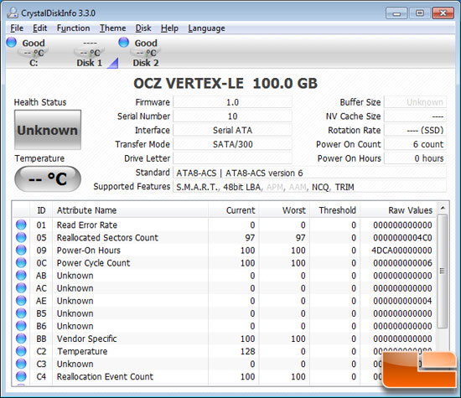Click status orb for Reallocation Event Count
461x398 pixels.
[x=21, y=376]
